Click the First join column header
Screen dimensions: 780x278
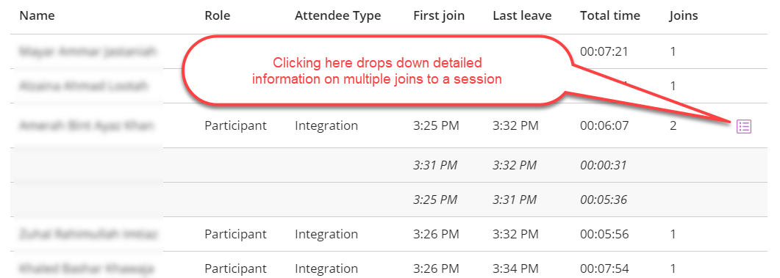[x=439, y=16]
